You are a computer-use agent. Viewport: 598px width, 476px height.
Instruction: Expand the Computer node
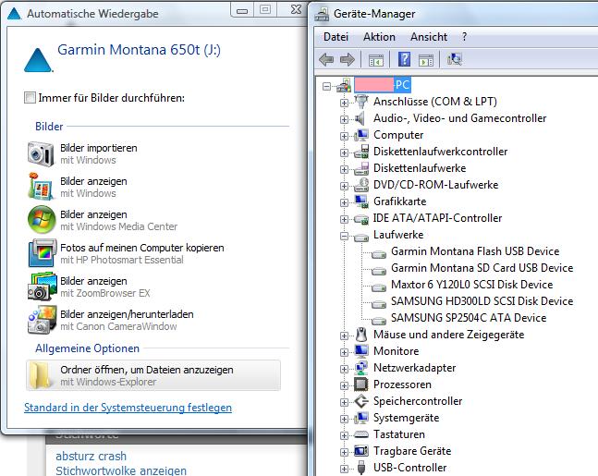click(x=344, y=136)
